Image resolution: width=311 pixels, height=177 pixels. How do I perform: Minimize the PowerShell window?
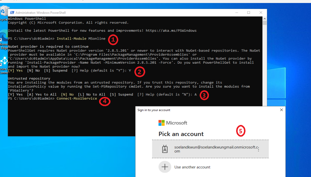pos(237,13)
